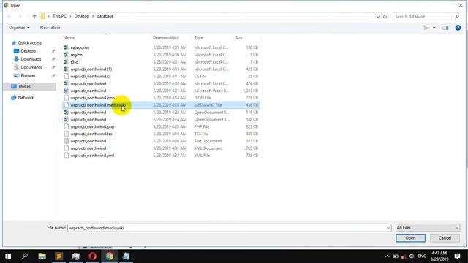
Task: Expand the chevron after Desktop breadcrumb
Action: [x=93, y=16]
